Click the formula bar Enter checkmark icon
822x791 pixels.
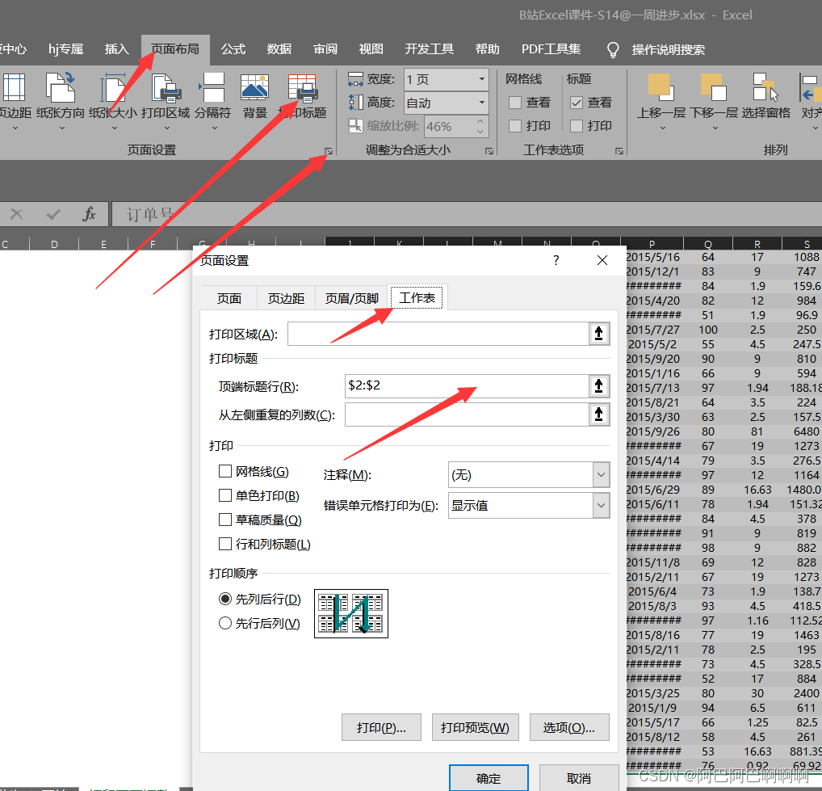pyautogui.click(x=53, y=214)
